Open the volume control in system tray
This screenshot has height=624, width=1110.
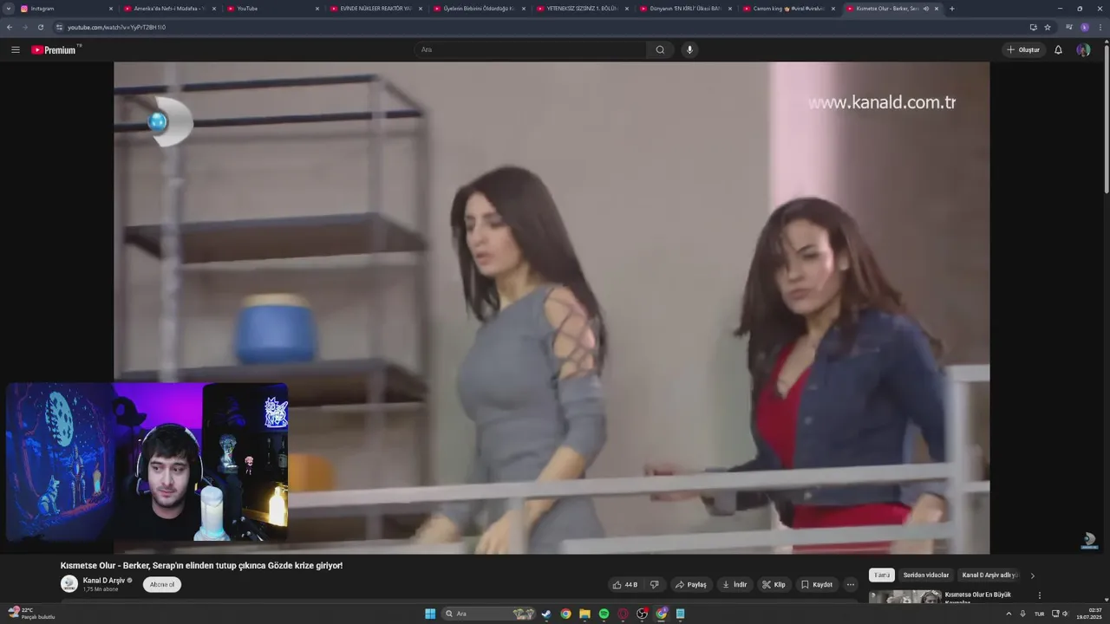click(1065, 614)
